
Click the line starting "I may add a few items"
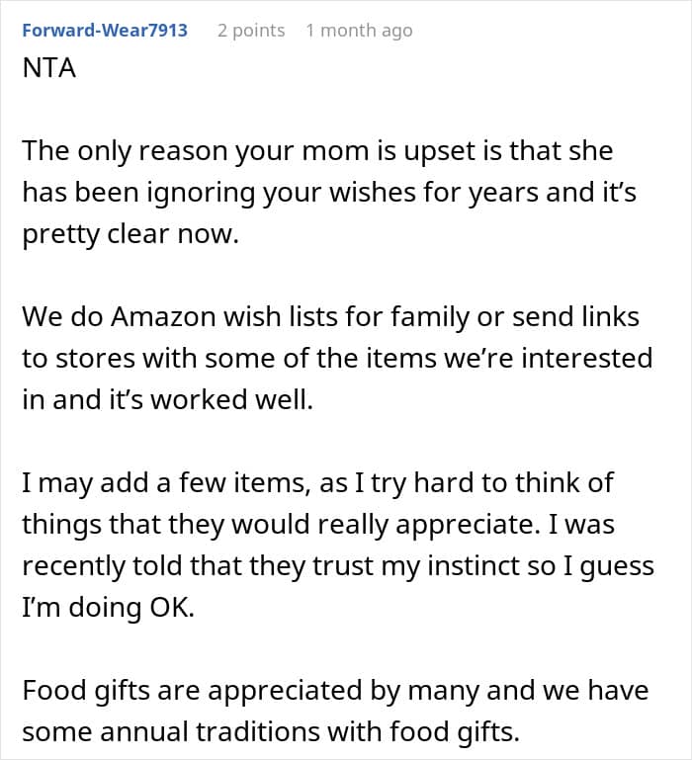click(x=317, y=483)
